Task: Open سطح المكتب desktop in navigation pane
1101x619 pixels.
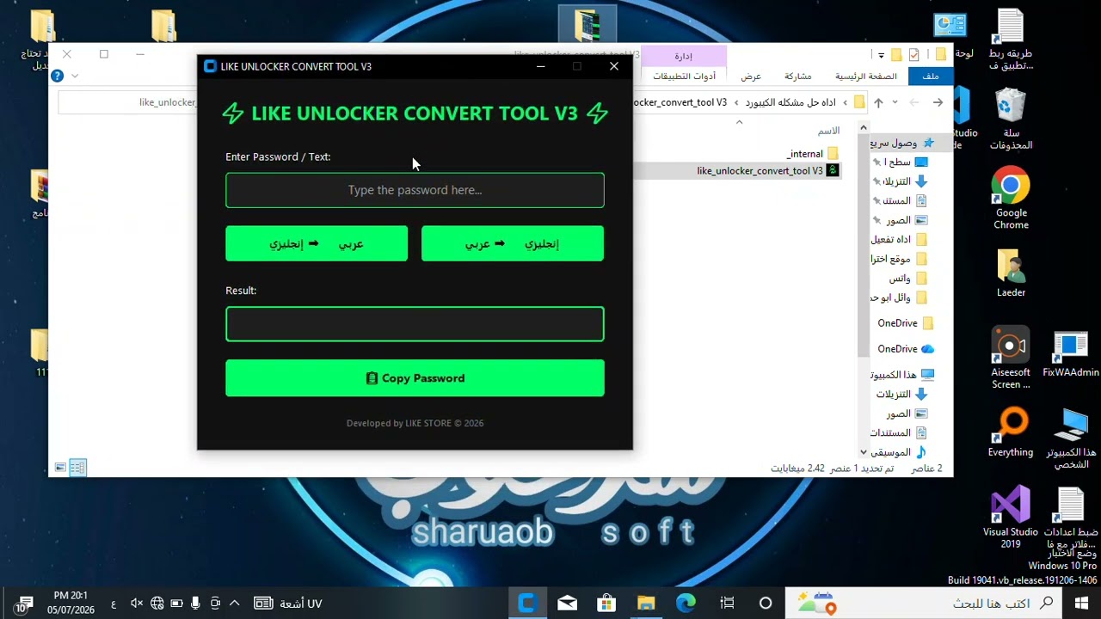Action: [901, 162]
